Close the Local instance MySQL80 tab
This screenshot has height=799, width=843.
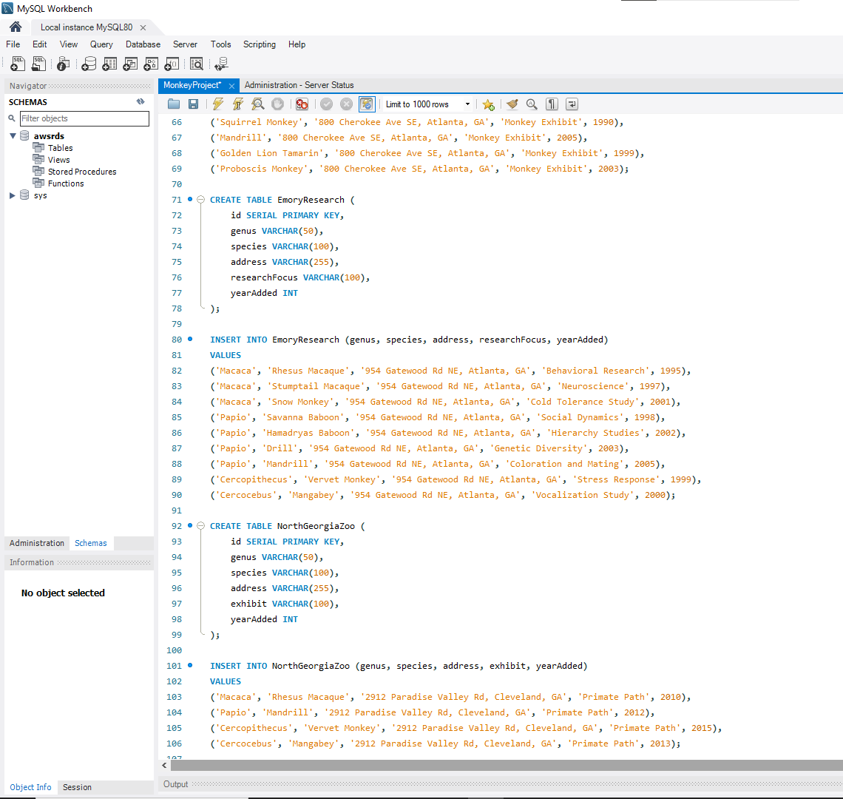coord(143,27)
